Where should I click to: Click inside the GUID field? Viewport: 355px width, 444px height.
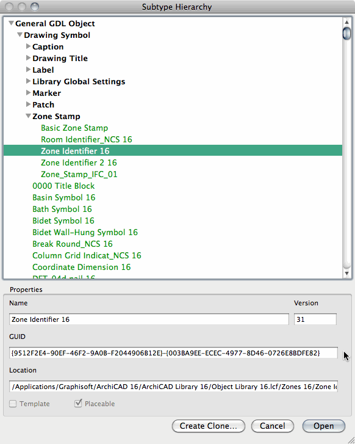(x=173, y=353)
